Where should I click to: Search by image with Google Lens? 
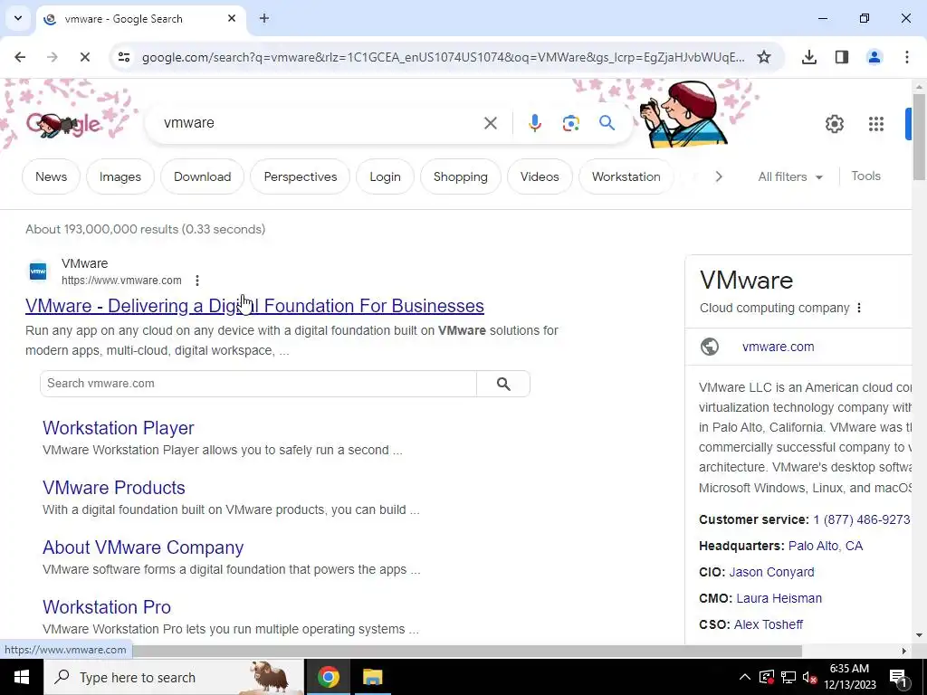[570, 123]
